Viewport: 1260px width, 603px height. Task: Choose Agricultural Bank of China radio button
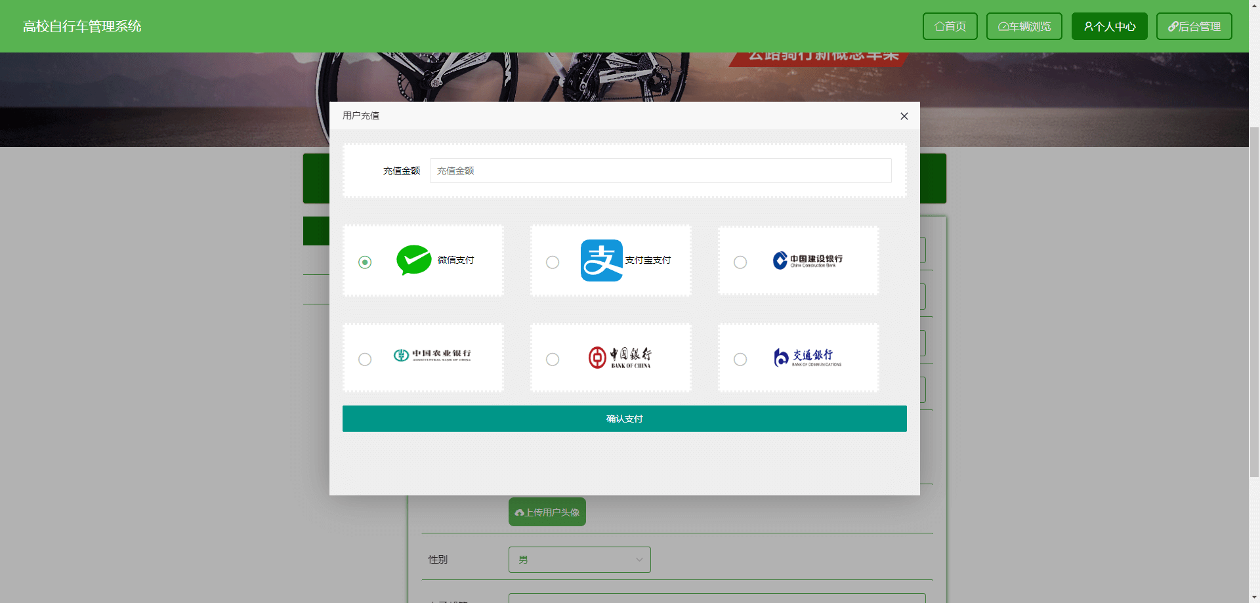[x=365, y=359]
